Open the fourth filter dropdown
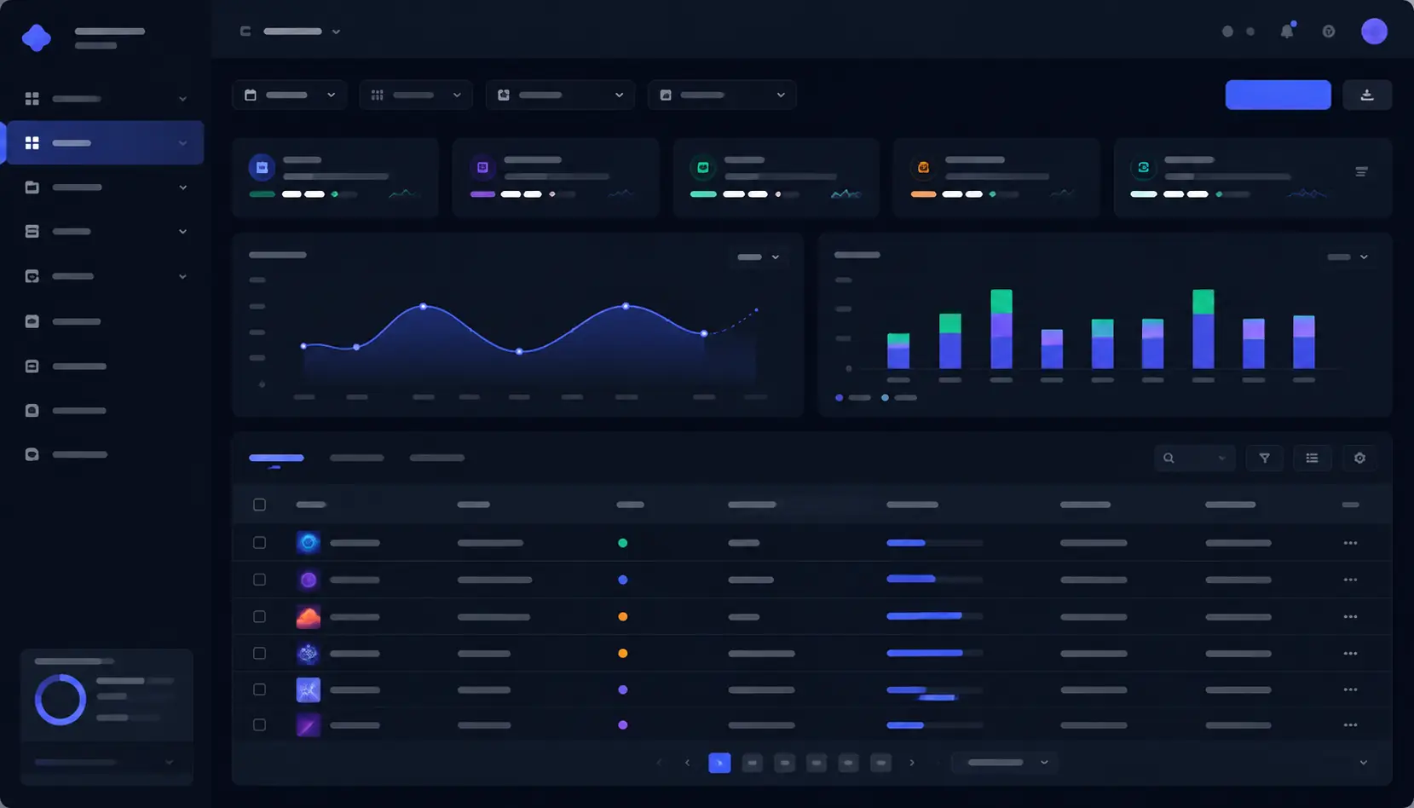 (722, 95)
